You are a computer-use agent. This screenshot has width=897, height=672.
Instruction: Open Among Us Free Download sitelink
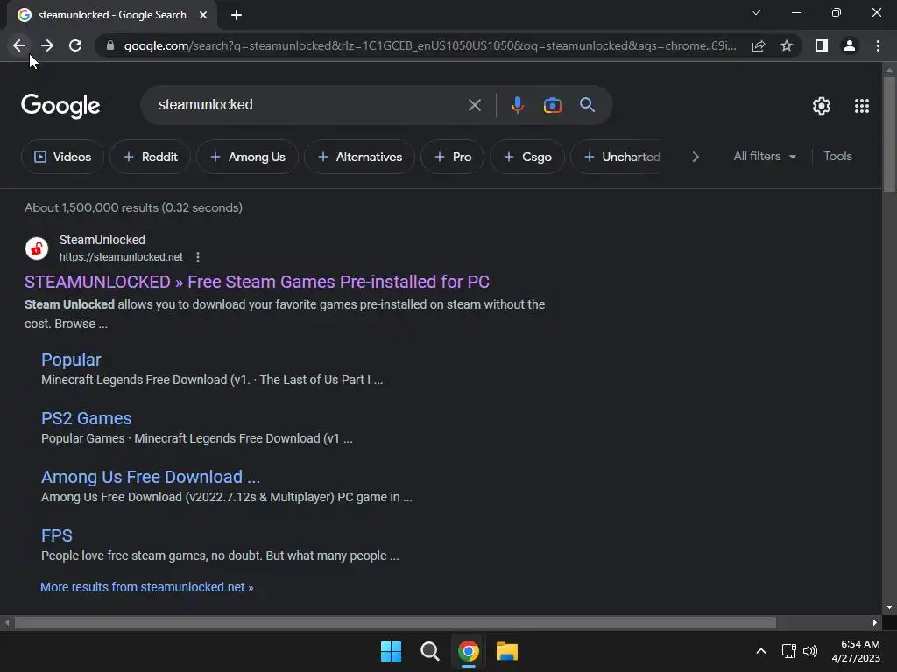coord(151,477)
